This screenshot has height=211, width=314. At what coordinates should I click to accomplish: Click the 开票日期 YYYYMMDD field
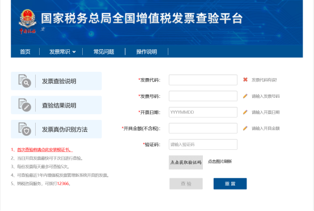[x=203, y=112]
